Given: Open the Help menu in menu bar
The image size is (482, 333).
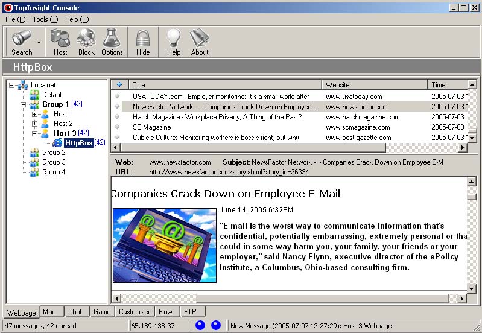Looking at the screenshot, I should coord(77,19).
